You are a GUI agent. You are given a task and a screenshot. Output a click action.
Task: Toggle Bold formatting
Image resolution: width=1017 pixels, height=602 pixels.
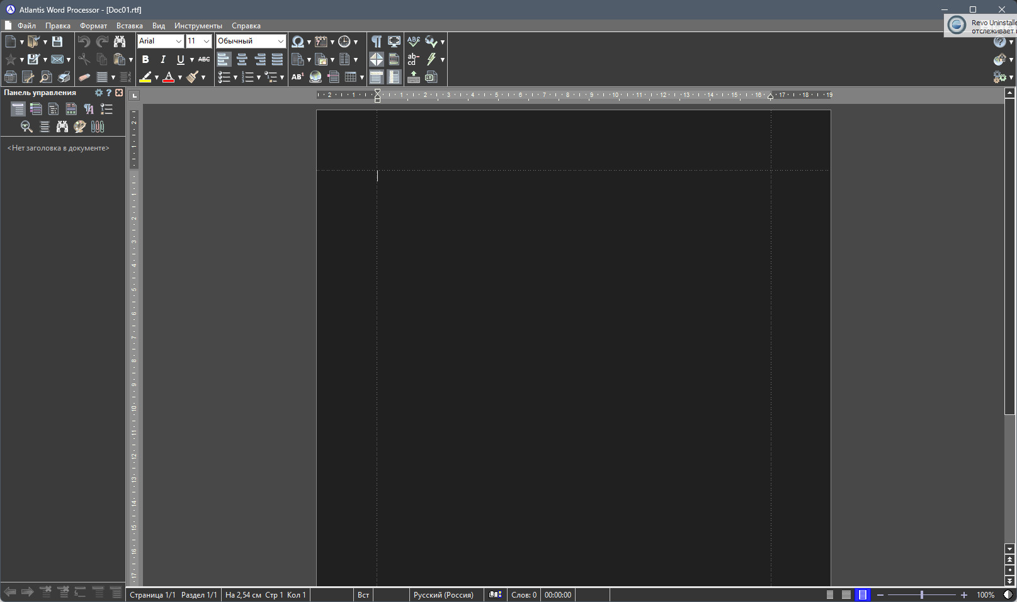point(145,59)
